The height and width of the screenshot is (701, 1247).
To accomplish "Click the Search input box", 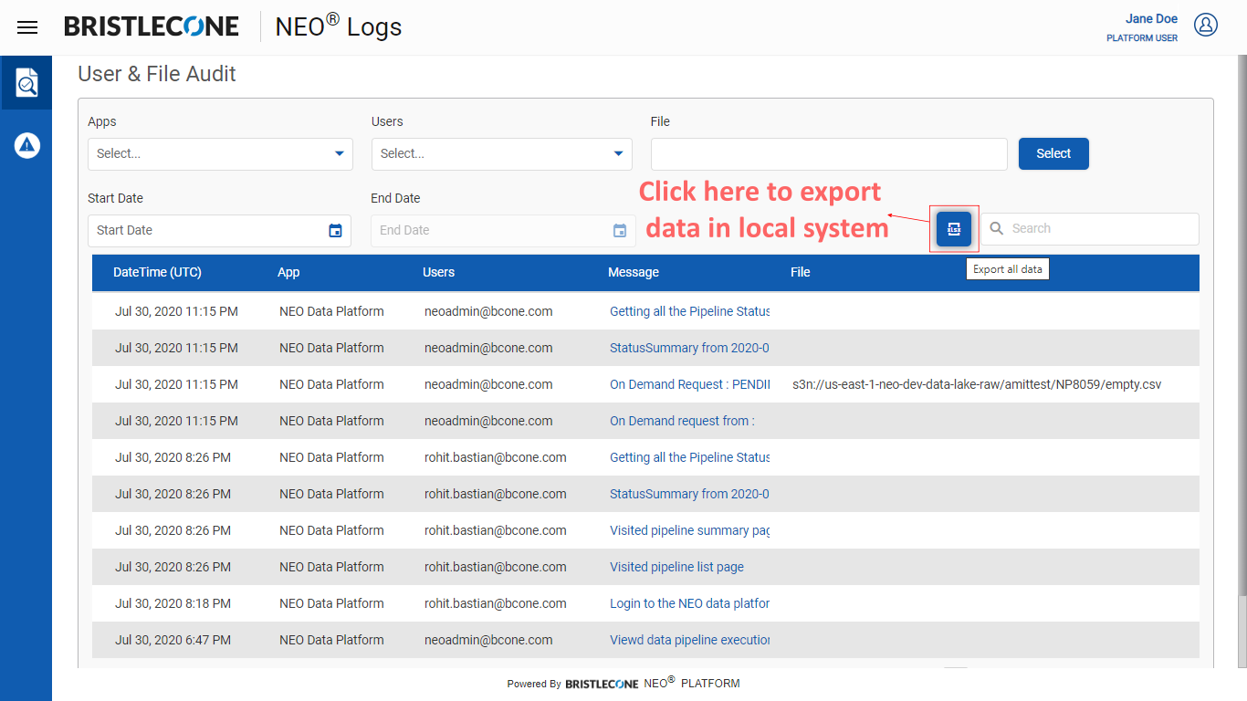I will 1090,229.
